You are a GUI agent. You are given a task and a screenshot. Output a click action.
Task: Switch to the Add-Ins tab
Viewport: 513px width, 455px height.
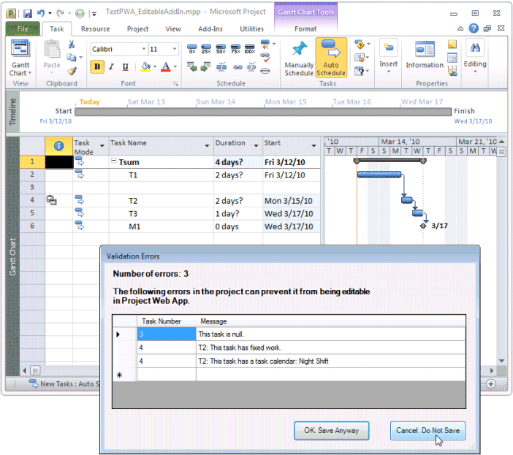point(210,29)
